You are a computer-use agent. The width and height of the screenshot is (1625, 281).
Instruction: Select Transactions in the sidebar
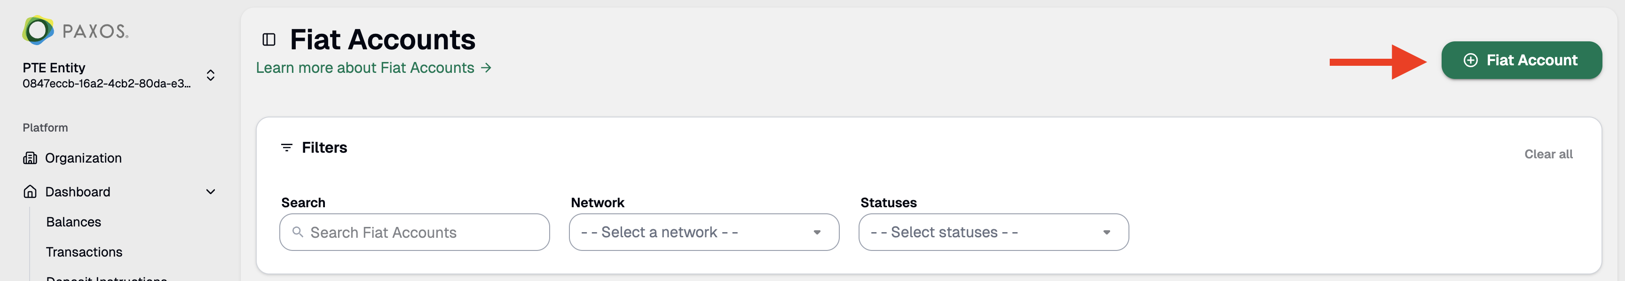point(84,252)
